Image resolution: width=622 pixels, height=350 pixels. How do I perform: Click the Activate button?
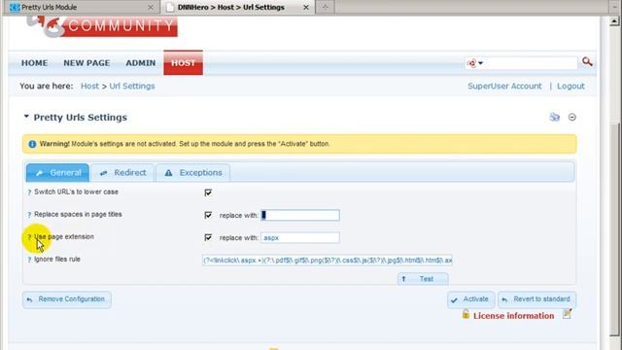coord(470,299)
